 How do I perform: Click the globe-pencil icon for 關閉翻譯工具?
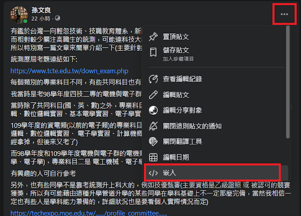[x=153, y=142]
